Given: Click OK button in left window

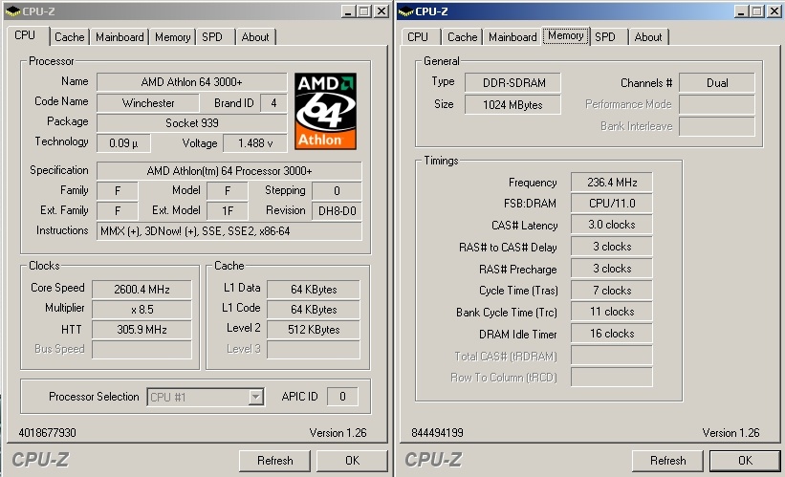Looking at the screenshot, I should [352, 461].
